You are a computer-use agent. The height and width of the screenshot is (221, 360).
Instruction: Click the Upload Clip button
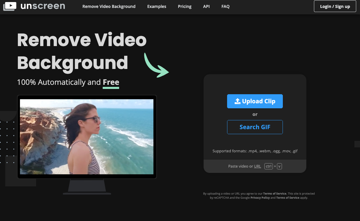pos(255,101)
